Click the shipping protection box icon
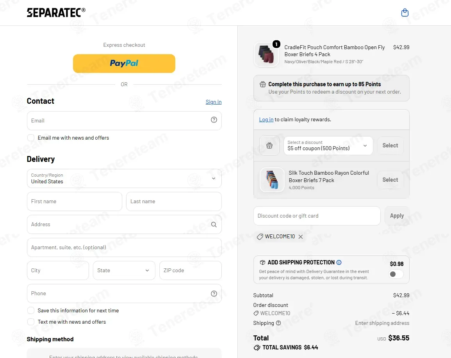 point(262,262)
